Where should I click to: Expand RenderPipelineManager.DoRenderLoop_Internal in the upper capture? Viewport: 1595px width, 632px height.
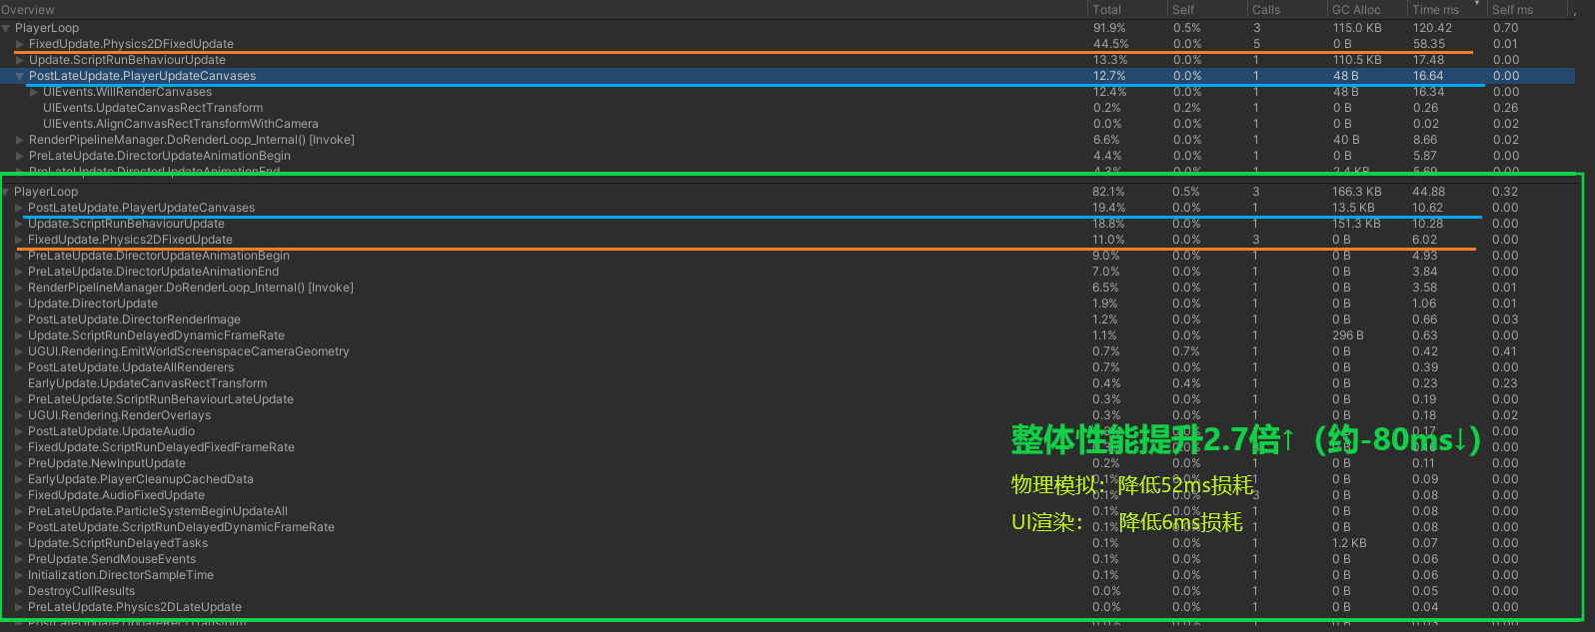tap(20, 140)
